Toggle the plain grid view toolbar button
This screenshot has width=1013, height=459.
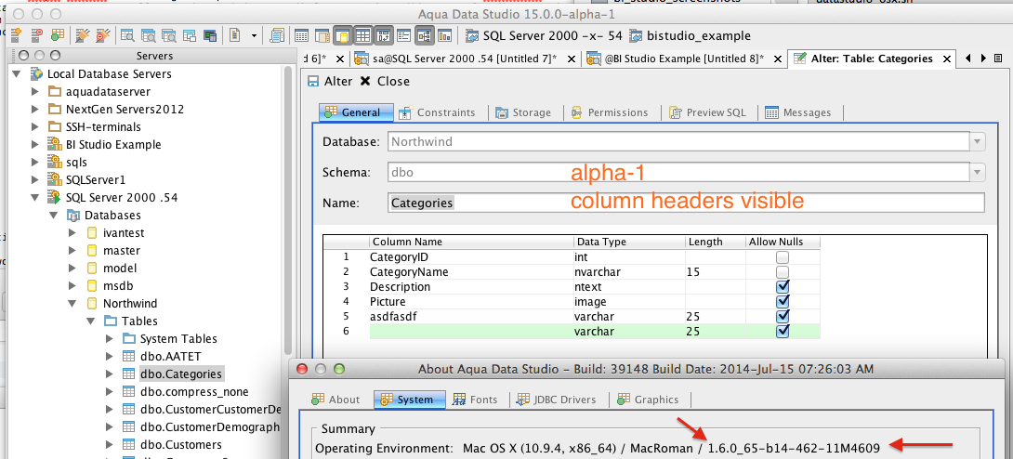pos(363,36)
